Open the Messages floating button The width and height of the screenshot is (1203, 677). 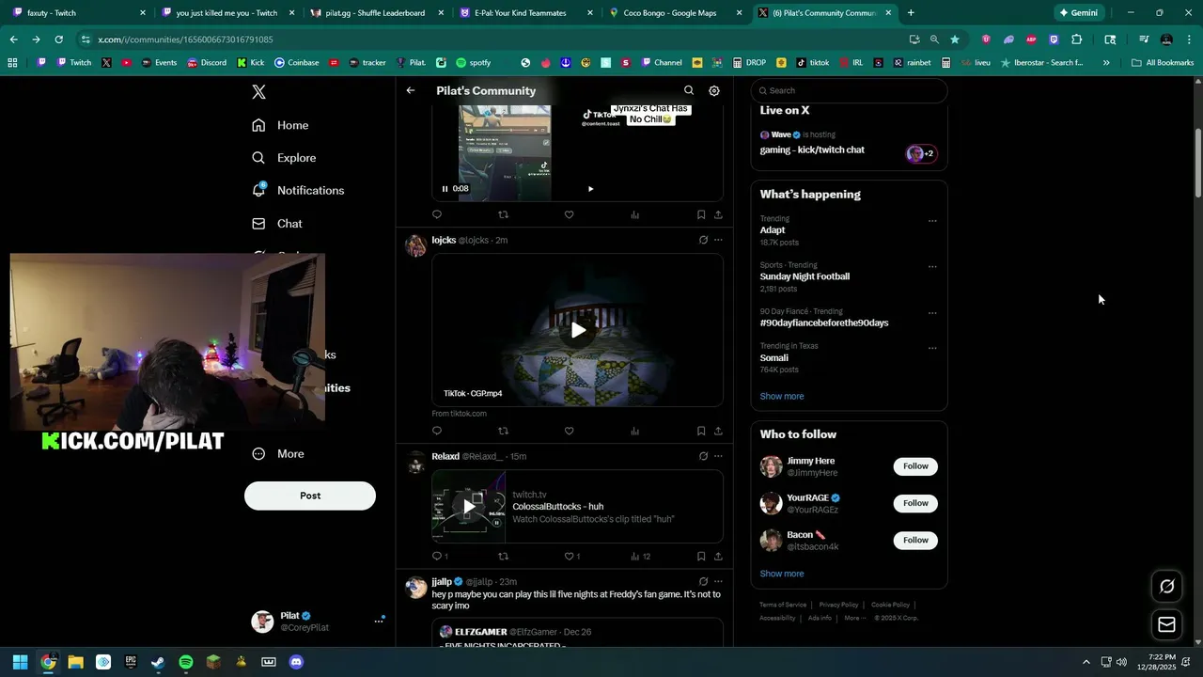pos(1166,624)
